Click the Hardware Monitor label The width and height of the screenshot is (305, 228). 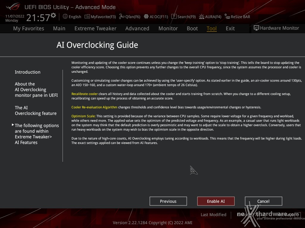point(279,28)
